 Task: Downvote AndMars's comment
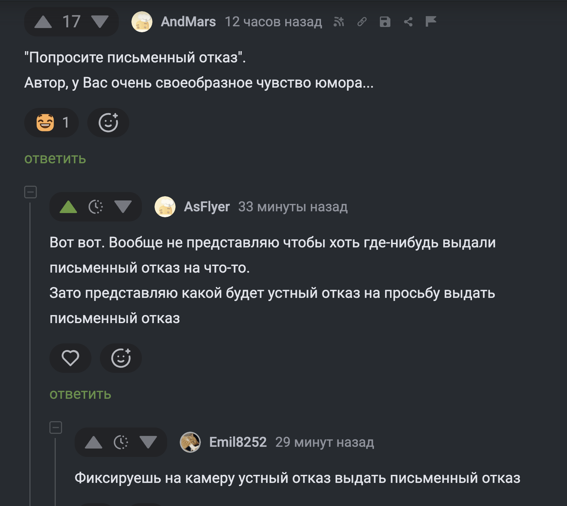point(100,22)
